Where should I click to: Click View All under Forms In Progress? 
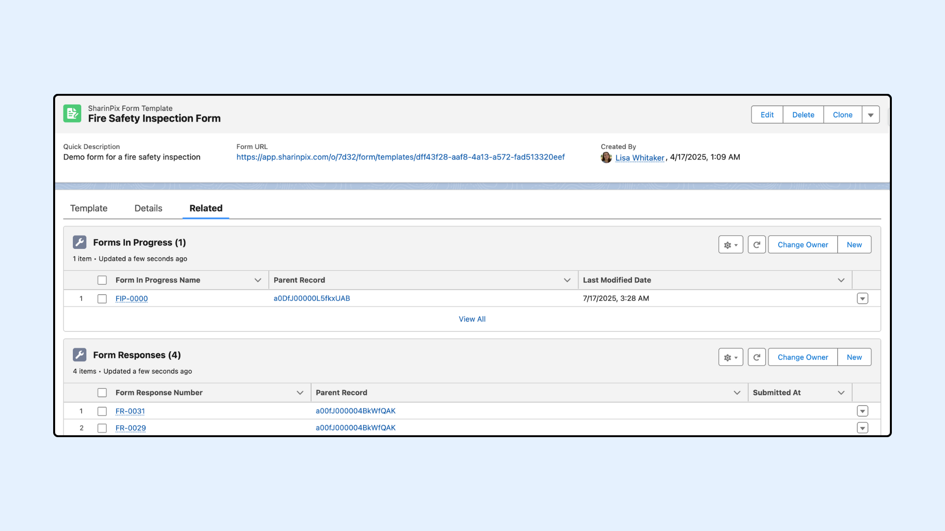coord(472,319)
